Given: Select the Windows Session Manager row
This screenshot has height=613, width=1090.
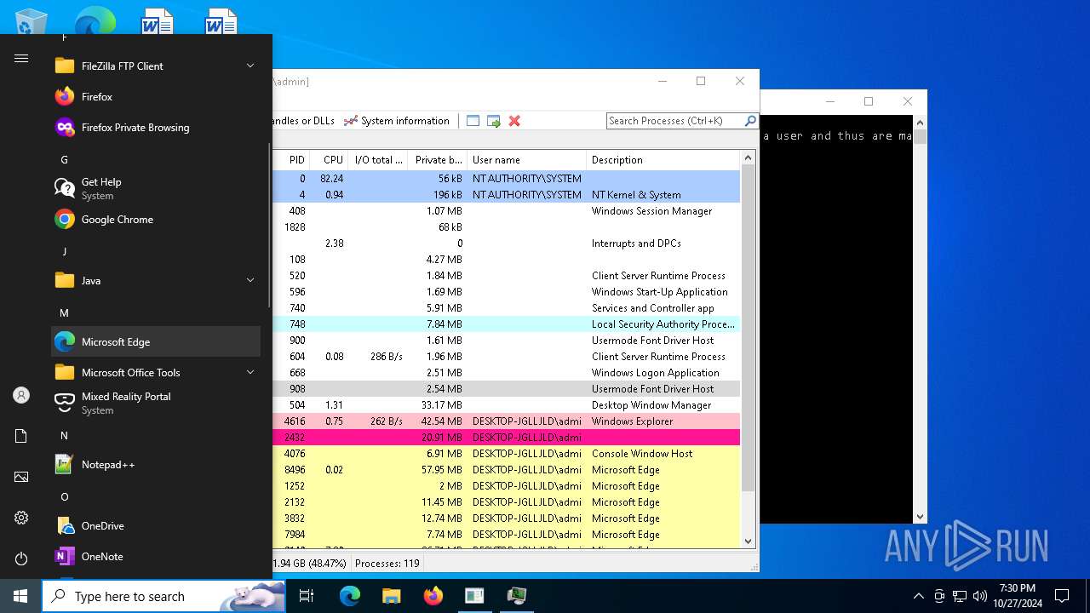Looking at the screenshot, I should point(507,211).
